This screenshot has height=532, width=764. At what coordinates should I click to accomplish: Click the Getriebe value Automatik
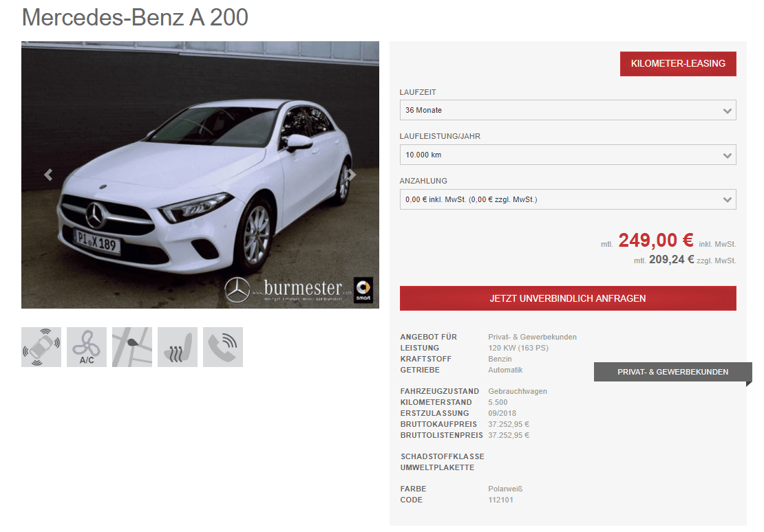click(x=505, y=370)
